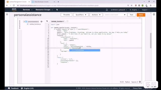Close the Lambda Management Console tab
This screenshot has height=90, width=161.
pos(29,2)
